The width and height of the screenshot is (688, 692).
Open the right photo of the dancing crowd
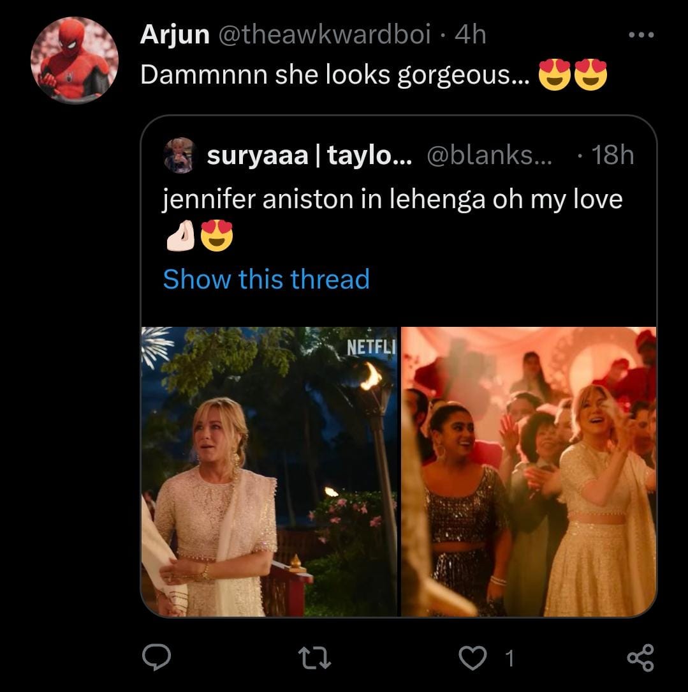529,471
